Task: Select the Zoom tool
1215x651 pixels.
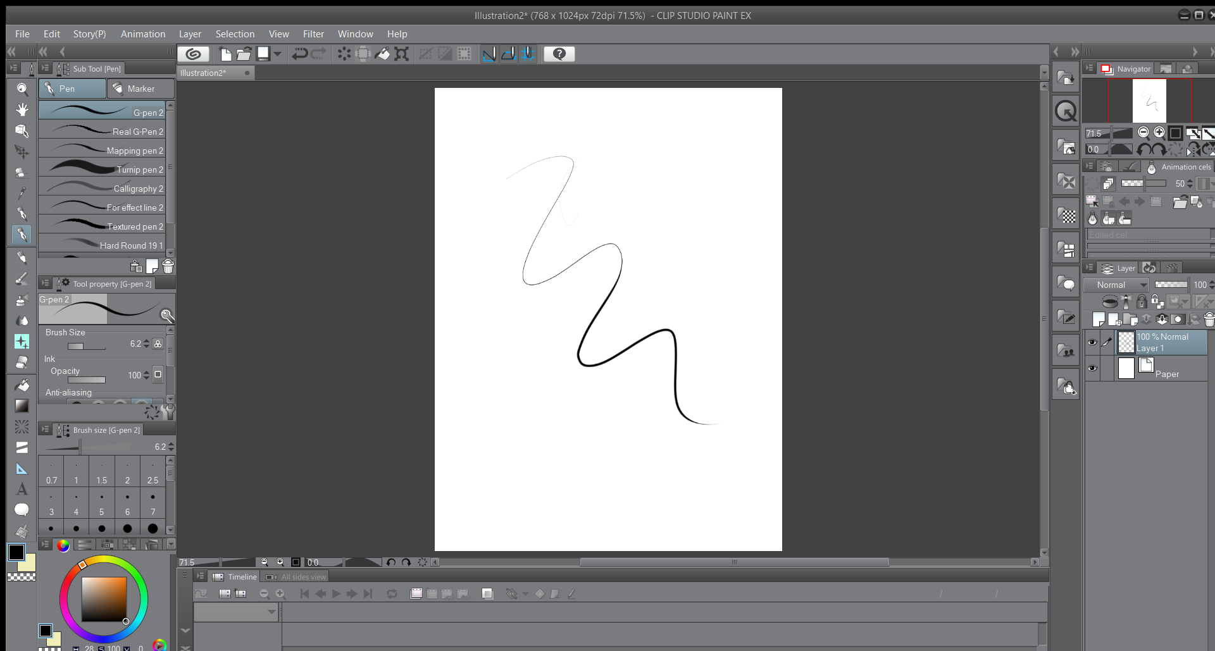Action: coord(22,89)
